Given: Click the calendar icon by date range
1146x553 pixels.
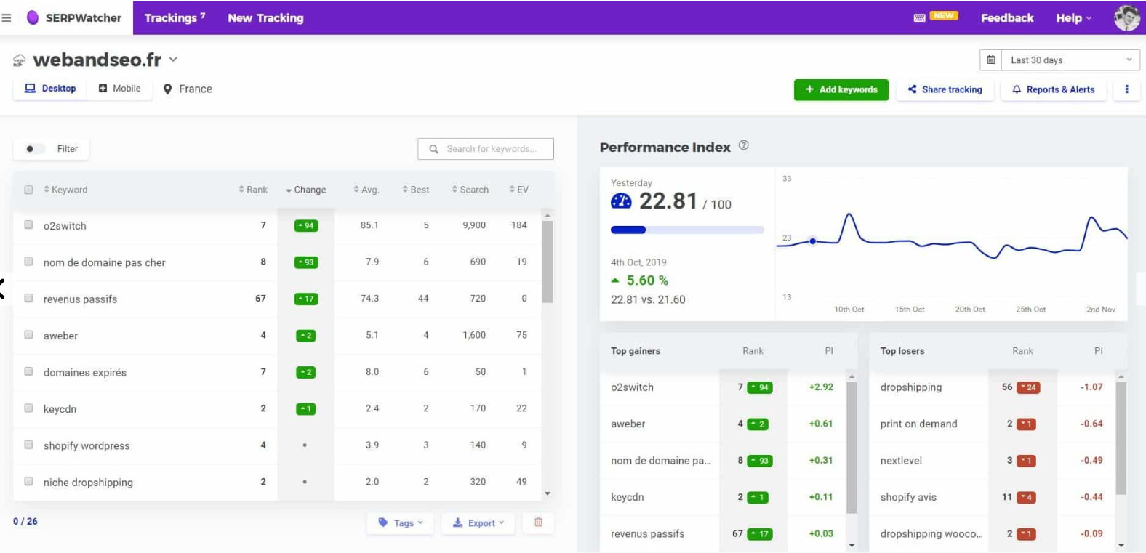Looking at the screenshot, I should click(x=990, y=60).
